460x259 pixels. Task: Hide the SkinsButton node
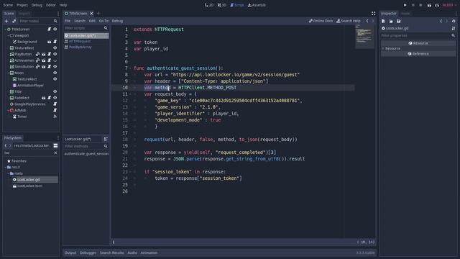[x=55, y=67]
